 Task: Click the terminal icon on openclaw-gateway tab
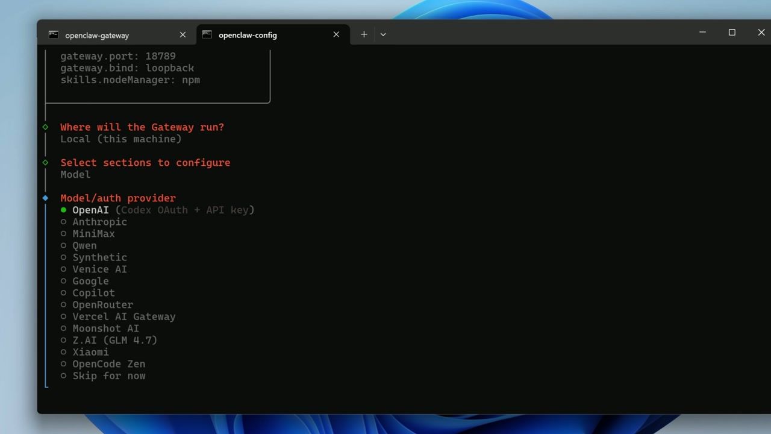click(x=54, y=35)
